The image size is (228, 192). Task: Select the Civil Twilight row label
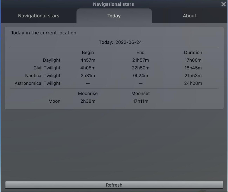tap(47, 68)
